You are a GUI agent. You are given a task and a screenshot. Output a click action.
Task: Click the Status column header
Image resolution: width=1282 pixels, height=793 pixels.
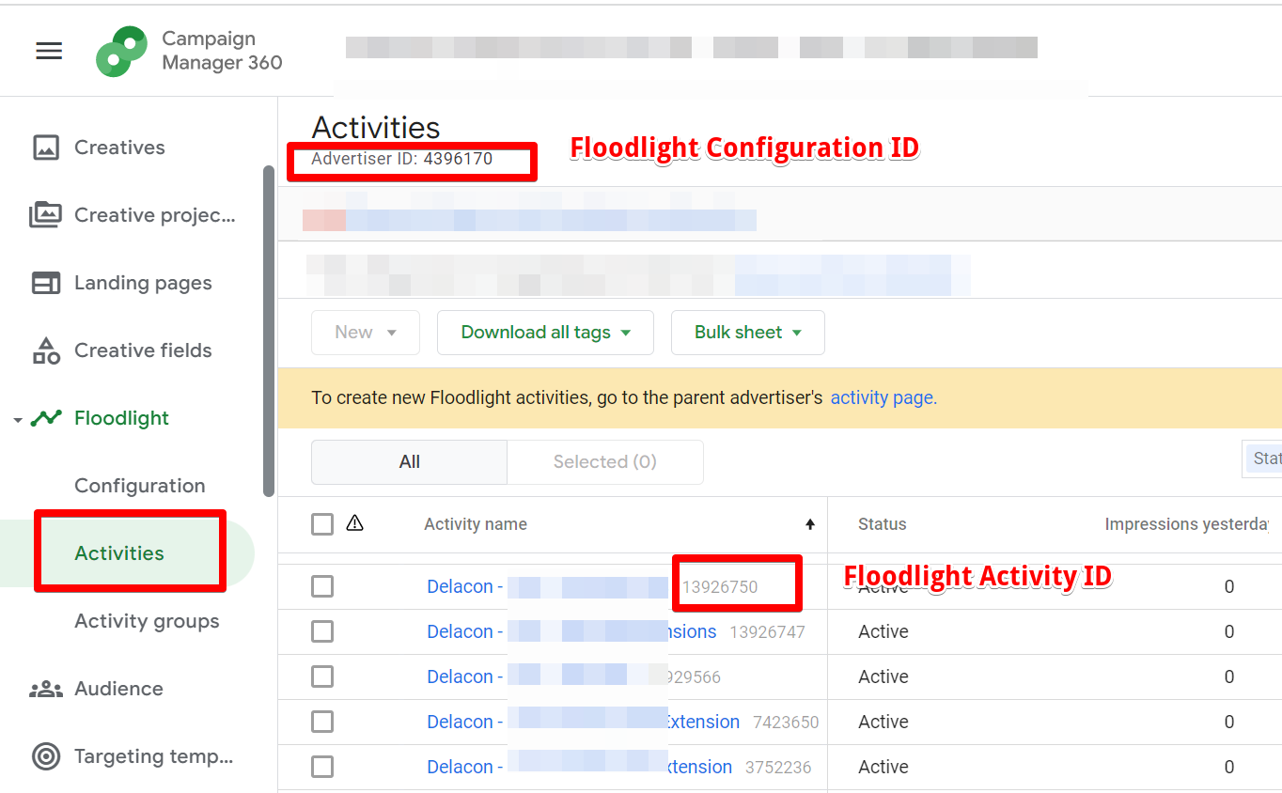coord(882,524)
